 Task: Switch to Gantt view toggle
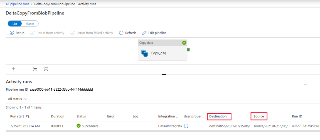tap(30, 24)
